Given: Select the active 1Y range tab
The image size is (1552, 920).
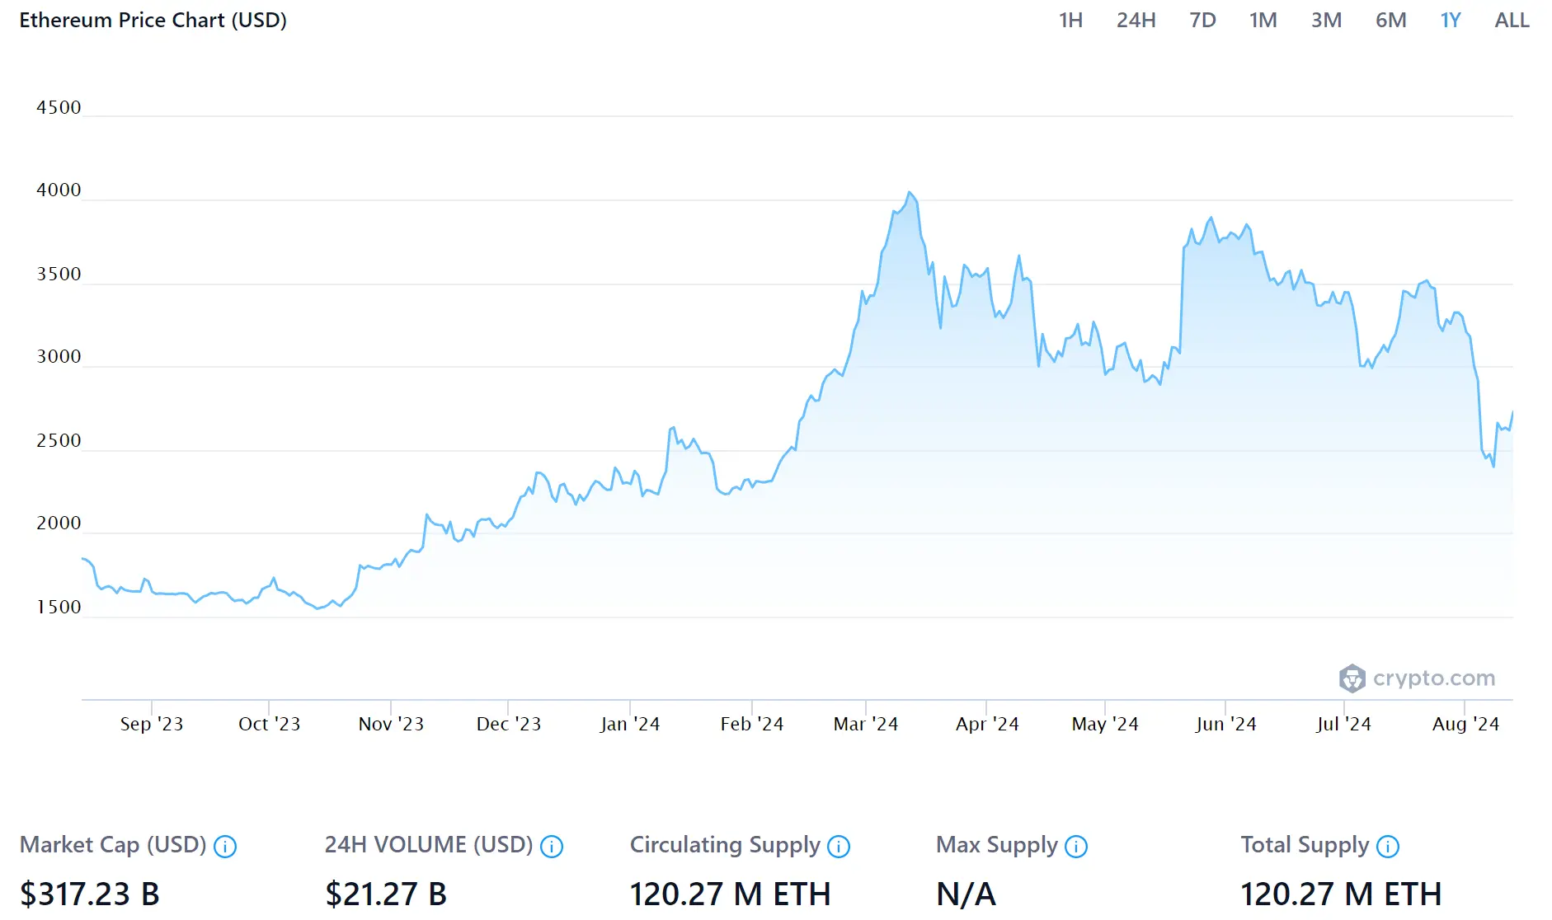Looking at the screenshot, I should [x=1451, y=20].
